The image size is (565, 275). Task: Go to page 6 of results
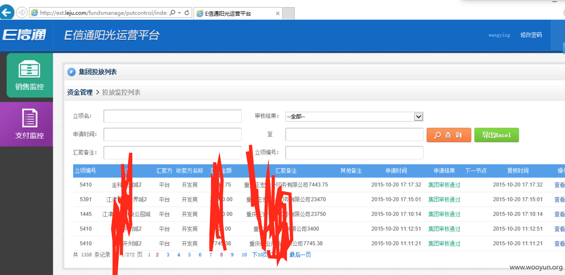click(x=200, y=255)
